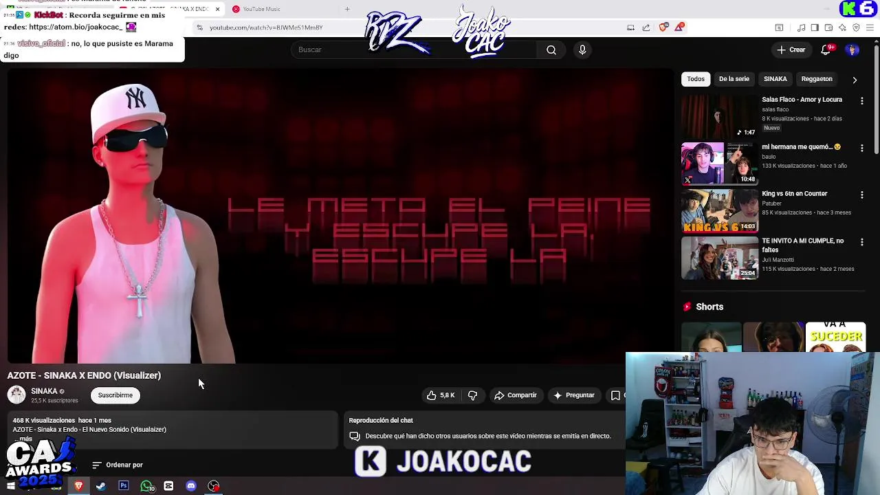
Task: Open King vs 6tn en Counter thumbnail
Action: tap(719, 211)
